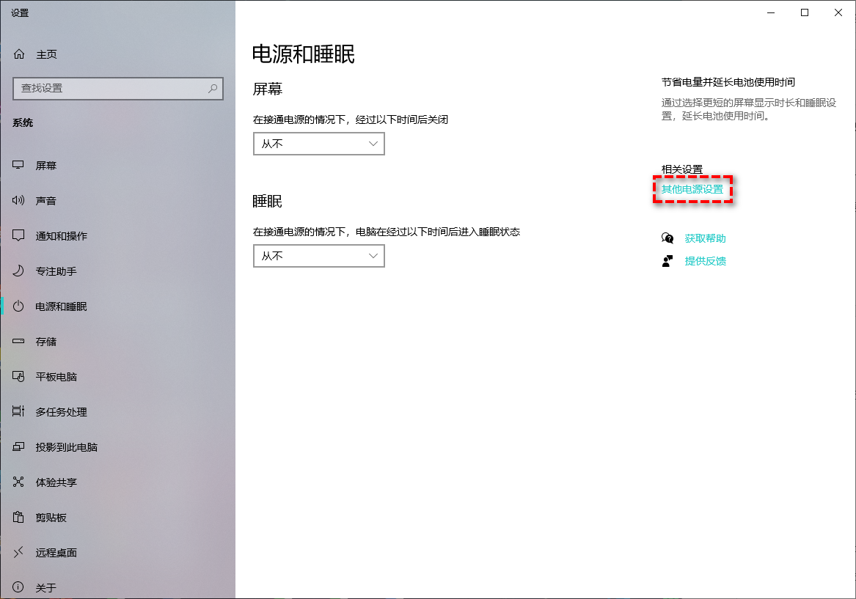Click the info icon for 关于
Viewport: 856px width, 599px height.
[18, 587]
